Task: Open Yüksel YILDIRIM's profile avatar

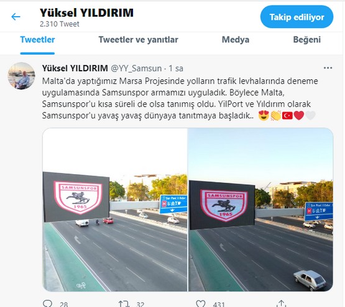Action: [21, 76]
